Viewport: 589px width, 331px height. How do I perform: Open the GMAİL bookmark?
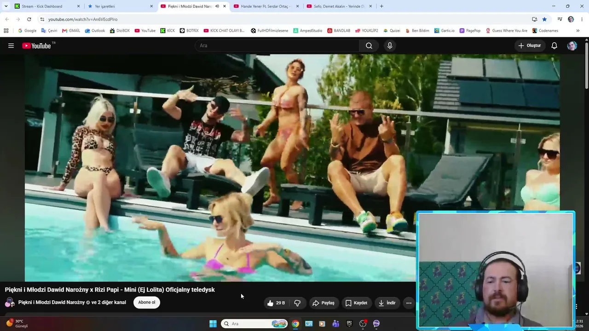click(x=71, y=31)
